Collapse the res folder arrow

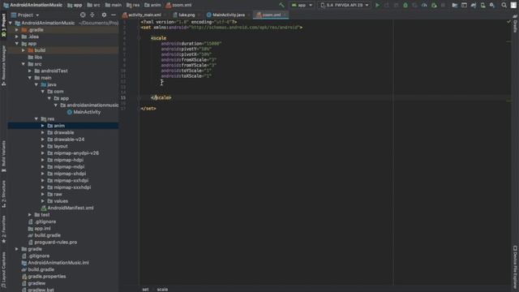coord(36,119)
